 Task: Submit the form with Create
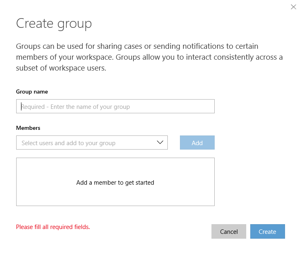coord(268,231)
